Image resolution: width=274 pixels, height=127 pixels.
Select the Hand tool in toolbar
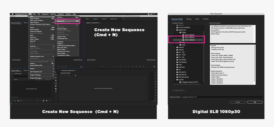click(x=56, y=88)
